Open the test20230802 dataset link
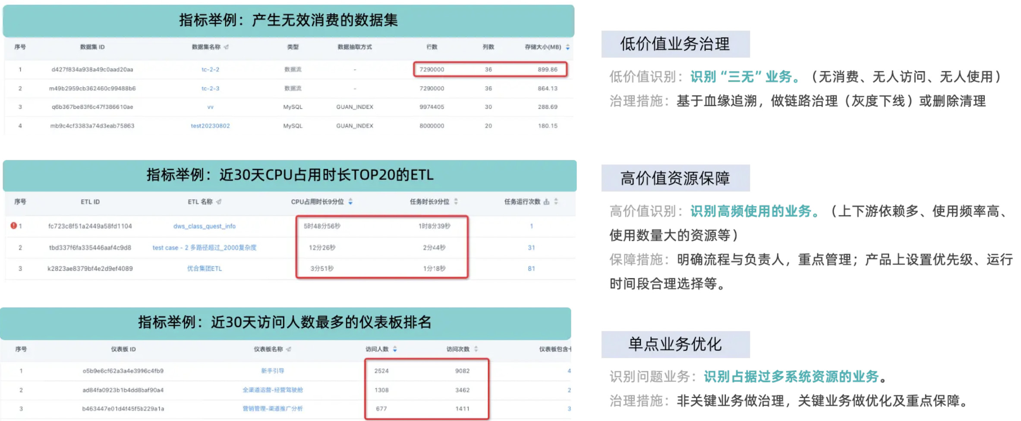This screenshot has width=1021, height=421. [x=210, y=126]
